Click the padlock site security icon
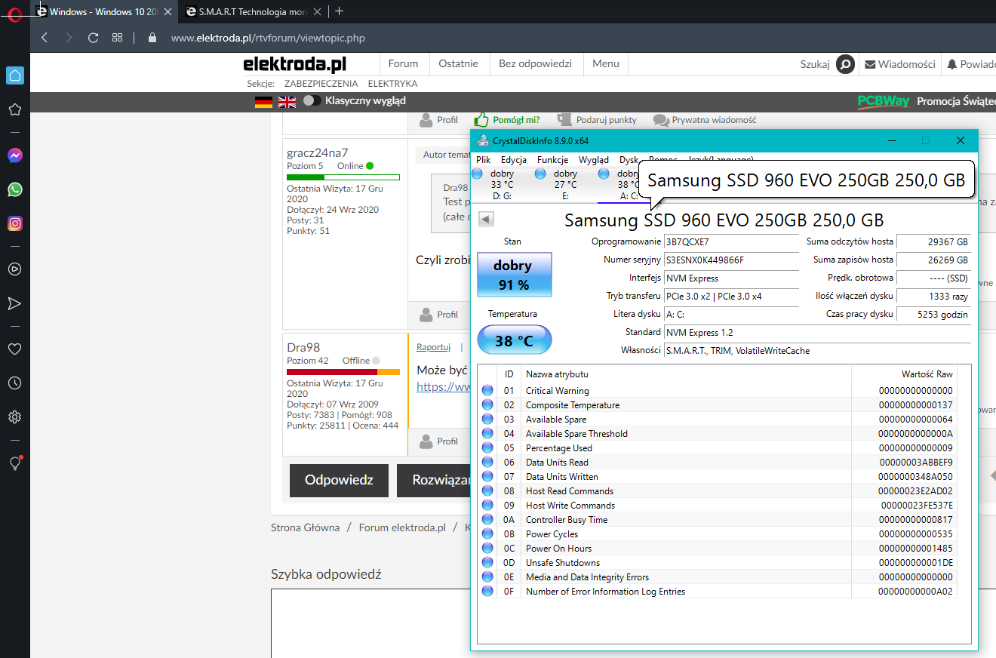Image resolution: width=996 pixels, height=658 pixels. (x=152, y=38)
